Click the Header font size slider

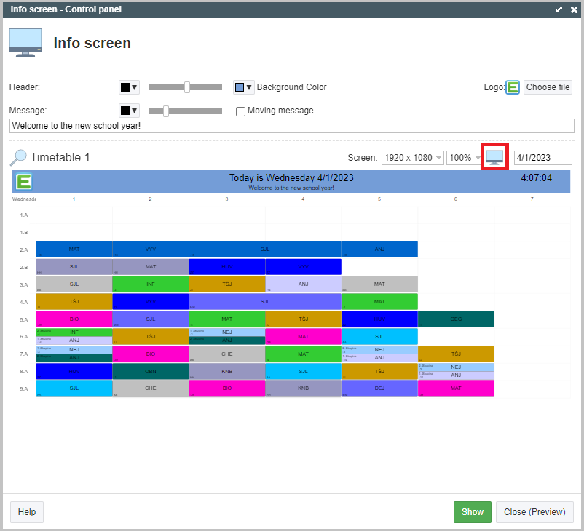[186, 87]
